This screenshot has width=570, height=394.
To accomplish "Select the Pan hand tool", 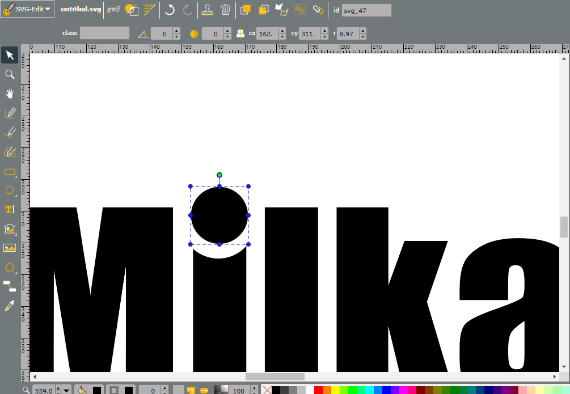I will 10,94.
